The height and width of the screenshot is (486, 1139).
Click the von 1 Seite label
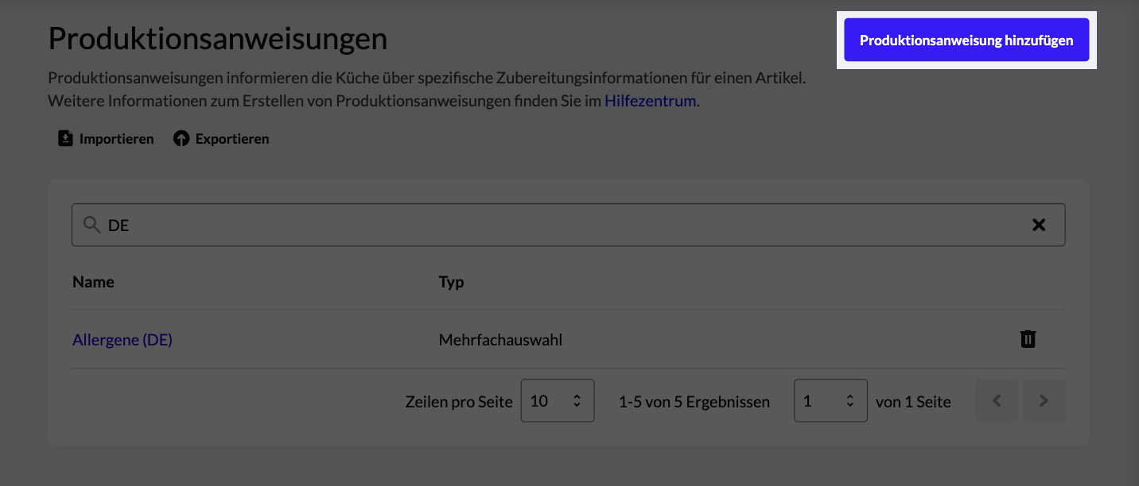click(x=913, y=402)
